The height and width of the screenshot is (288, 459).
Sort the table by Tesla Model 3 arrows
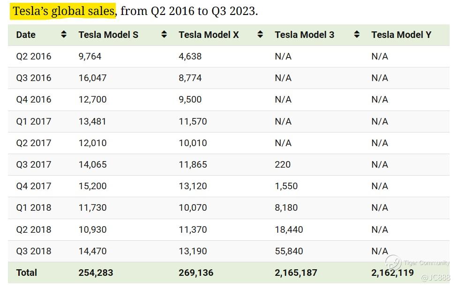tap(357, 35)
